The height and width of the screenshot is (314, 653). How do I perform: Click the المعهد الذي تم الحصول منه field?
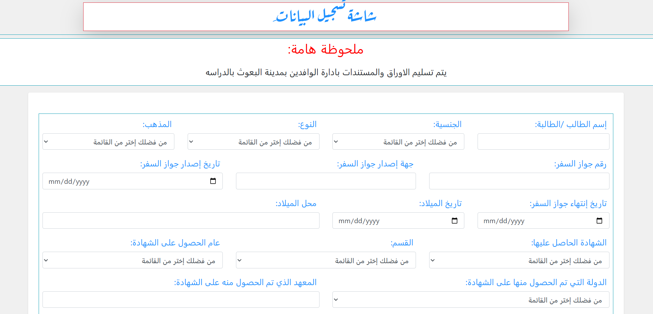(x=181, y=300)
